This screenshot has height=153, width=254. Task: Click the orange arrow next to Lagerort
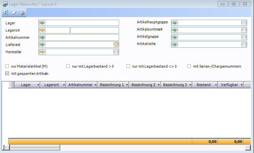42,30
